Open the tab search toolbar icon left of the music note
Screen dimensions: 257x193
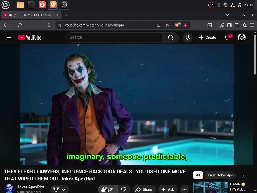click(x=210, y=25)
